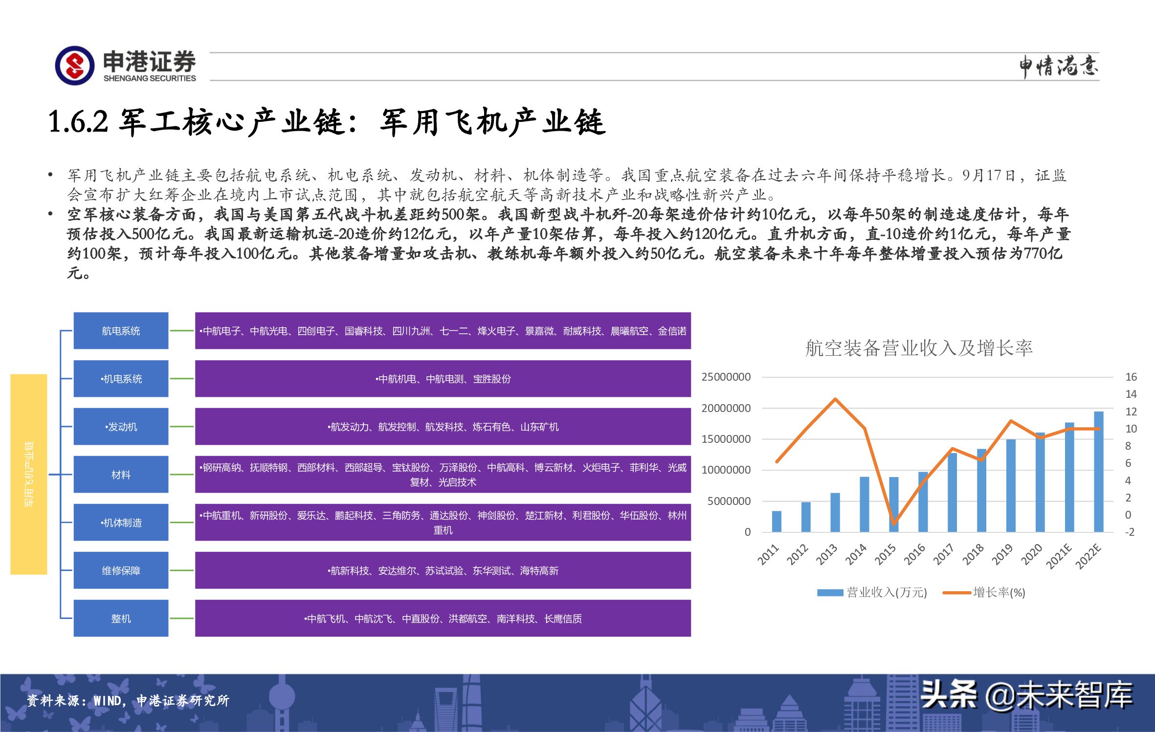The height and width of the screenshot is (732, 1155).
Task: Select the 整机 category box
Action: [x=121, y=618]
